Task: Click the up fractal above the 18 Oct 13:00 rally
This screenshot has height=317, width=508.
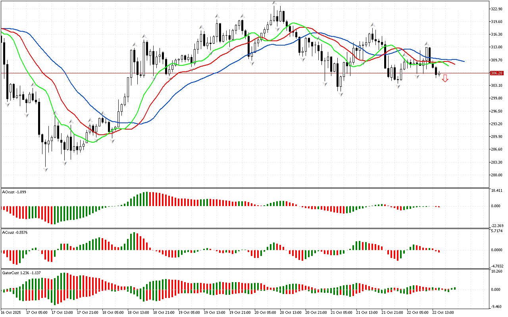Action: (144, 36)
